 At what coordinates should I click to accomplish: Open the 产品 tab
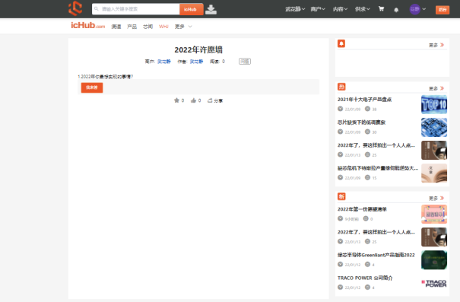(x=132, y=27)
